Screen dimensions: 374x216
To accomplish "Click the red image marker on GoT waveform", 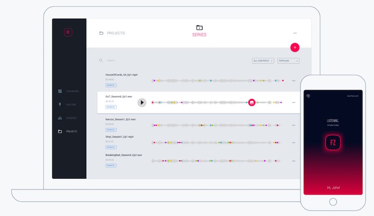I will point(252,103).
